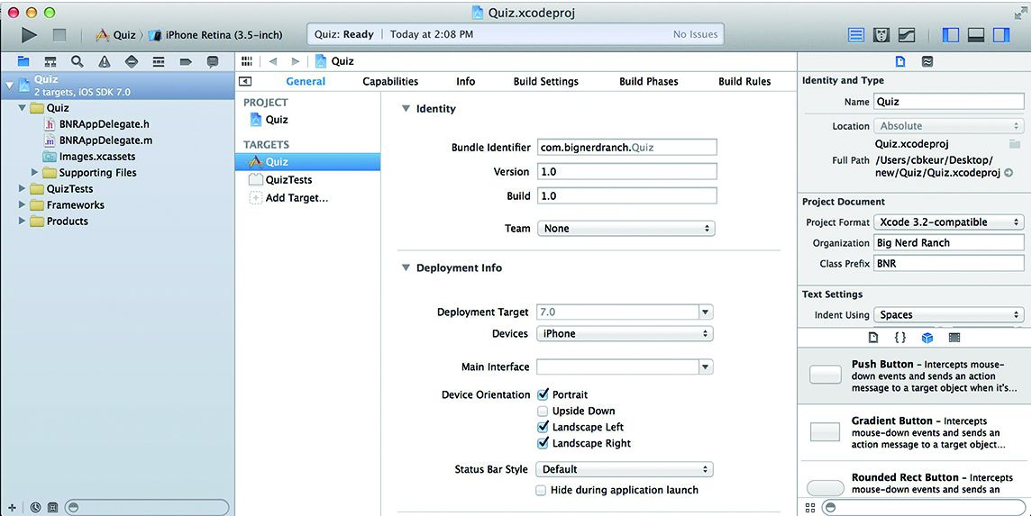Show only recent files filter
The image size is (1032, 516).
pos(35,508)
